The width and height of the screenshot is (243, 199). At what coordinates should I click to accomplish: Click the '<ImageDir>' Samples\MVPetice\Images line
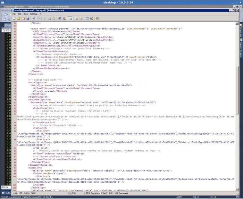67,43
